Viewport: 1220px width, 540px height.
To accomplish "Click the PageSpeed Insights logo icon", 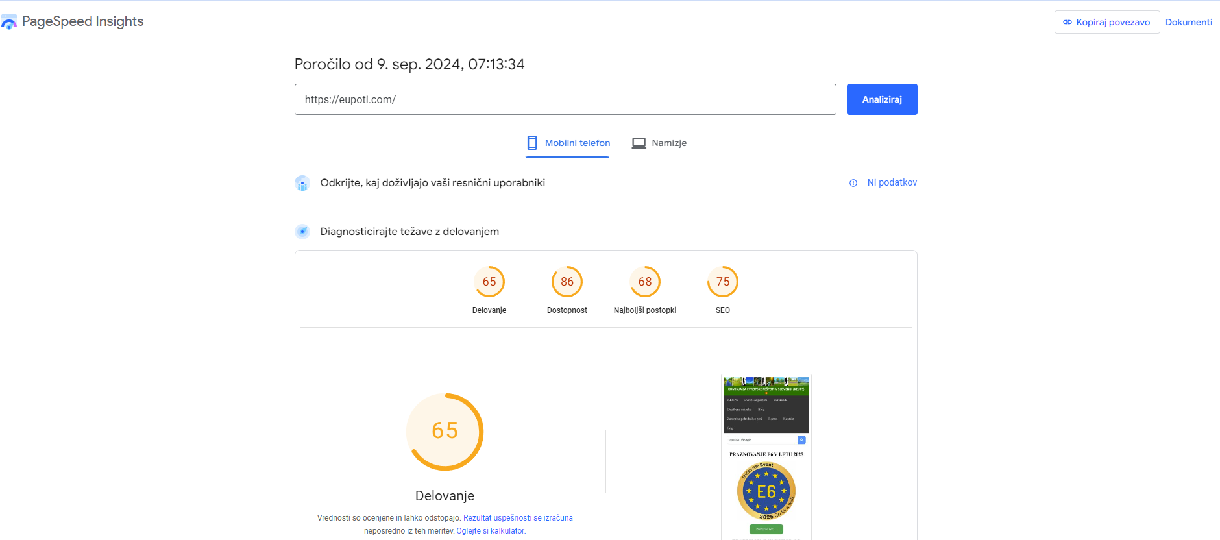I will coord(9,23).
